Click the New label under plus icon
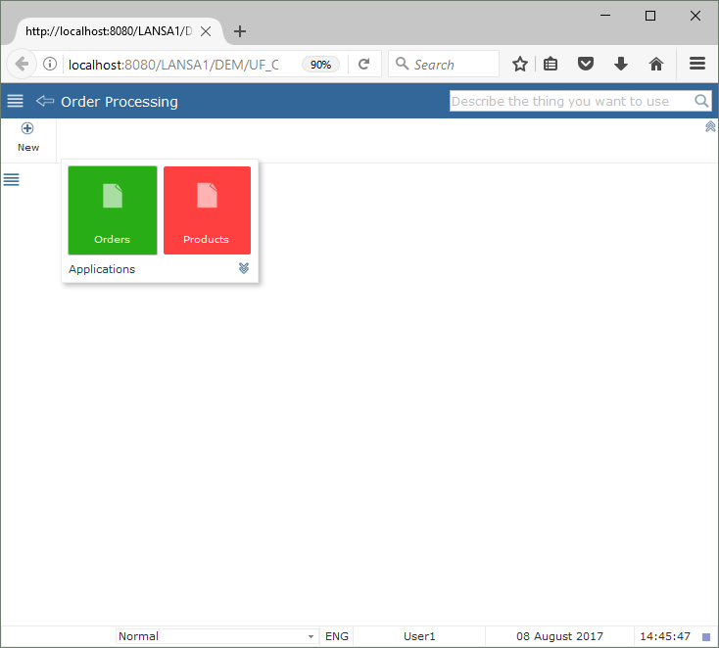 [x=28, y=148]
